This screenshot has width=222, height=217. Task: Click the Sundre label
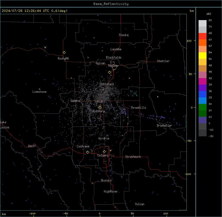75,101
